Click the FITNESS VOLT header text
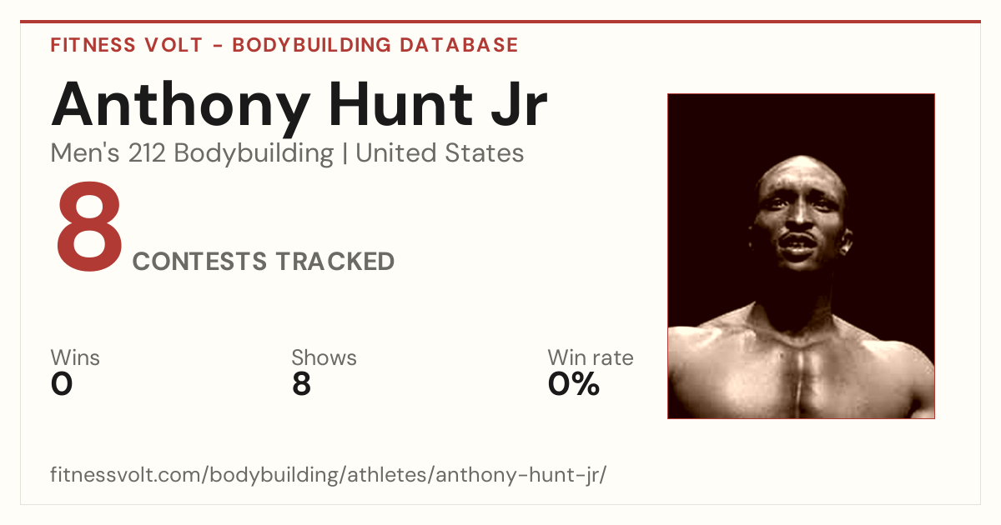Image resolution: width=1001 pixels, height=525 pixels. pos(126,45)
